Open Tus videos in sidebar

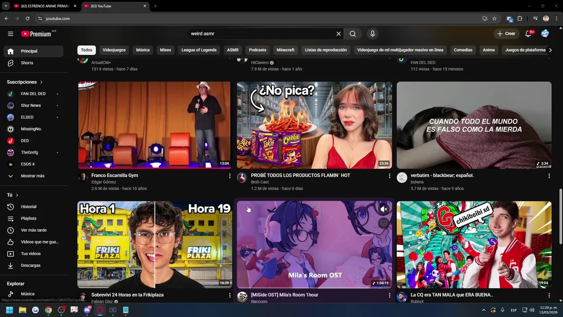[x=34, y=254]
